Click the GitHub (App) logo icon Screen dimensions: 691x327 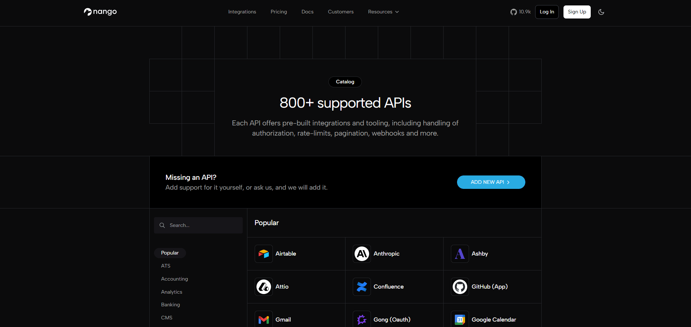(x=460, y=287)
